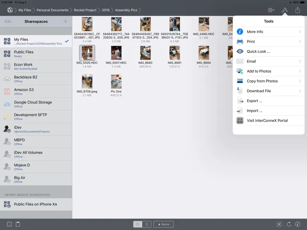Select IMG_8680 thumbnail
The width and height of the screenshot is (307, 230).
click(145, 53)
